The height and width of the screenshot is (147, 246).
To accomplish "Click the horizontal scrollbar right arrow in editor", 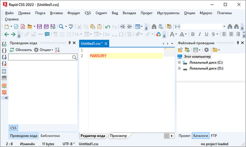I will [172, 136].
